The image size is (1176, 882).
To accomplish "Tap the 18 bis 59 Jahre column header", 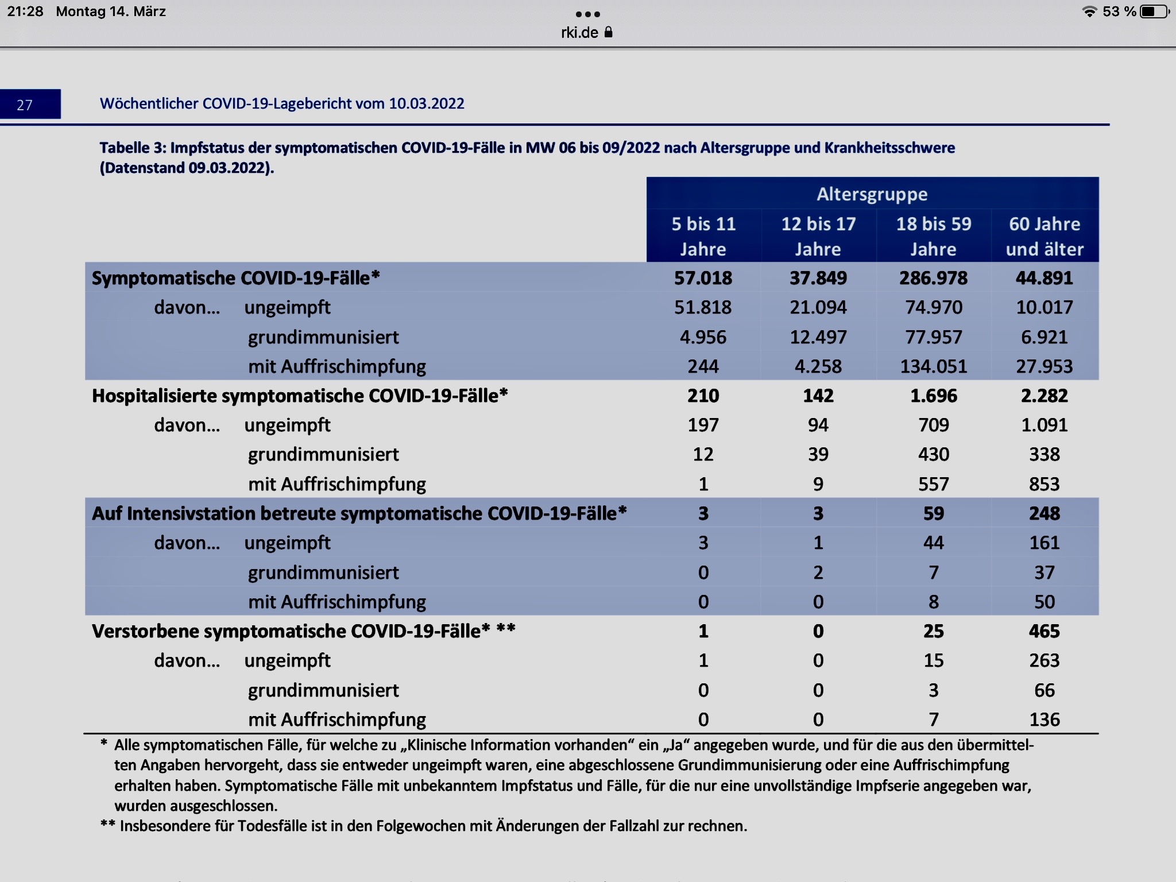I will (x=934, y=236).
